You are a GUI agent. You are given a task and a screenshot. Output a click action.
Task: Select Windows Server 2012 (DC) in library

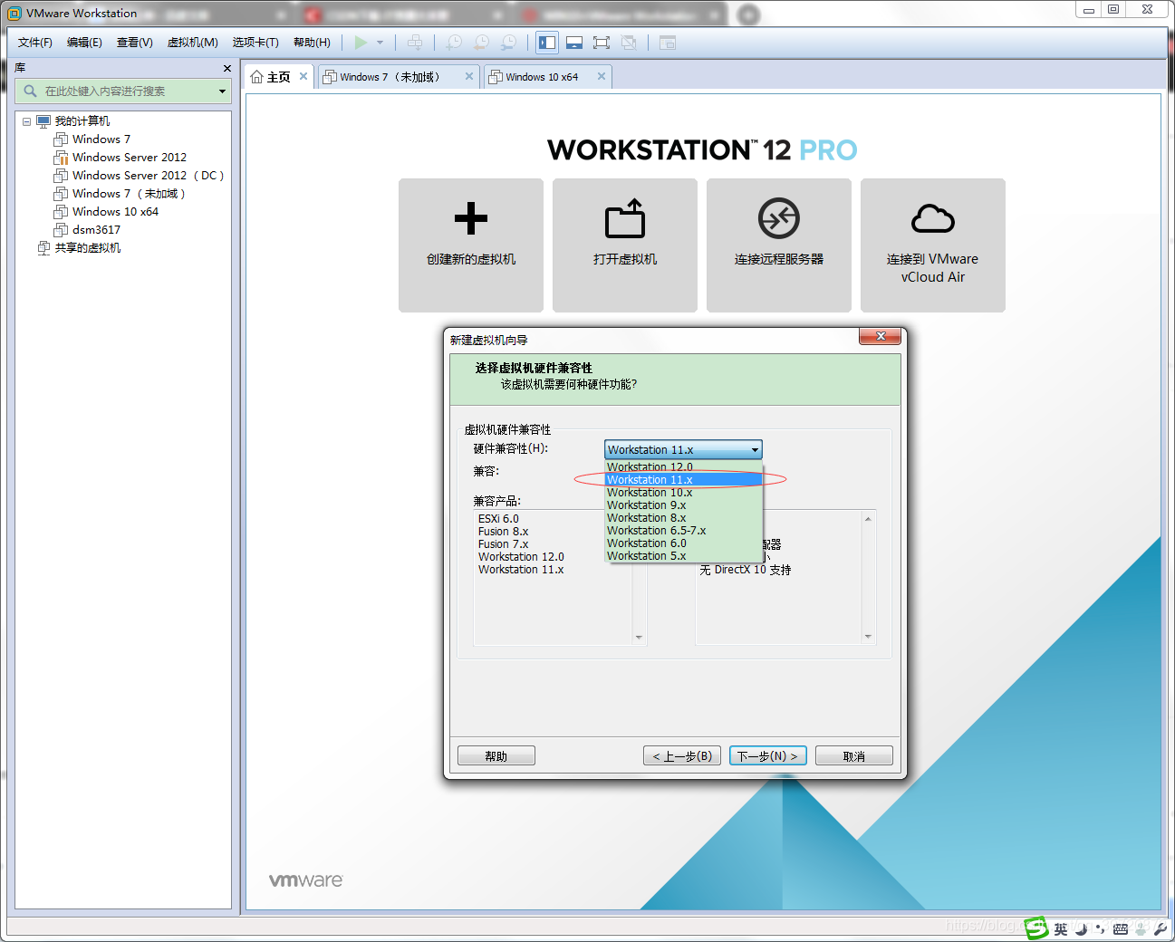148,176
